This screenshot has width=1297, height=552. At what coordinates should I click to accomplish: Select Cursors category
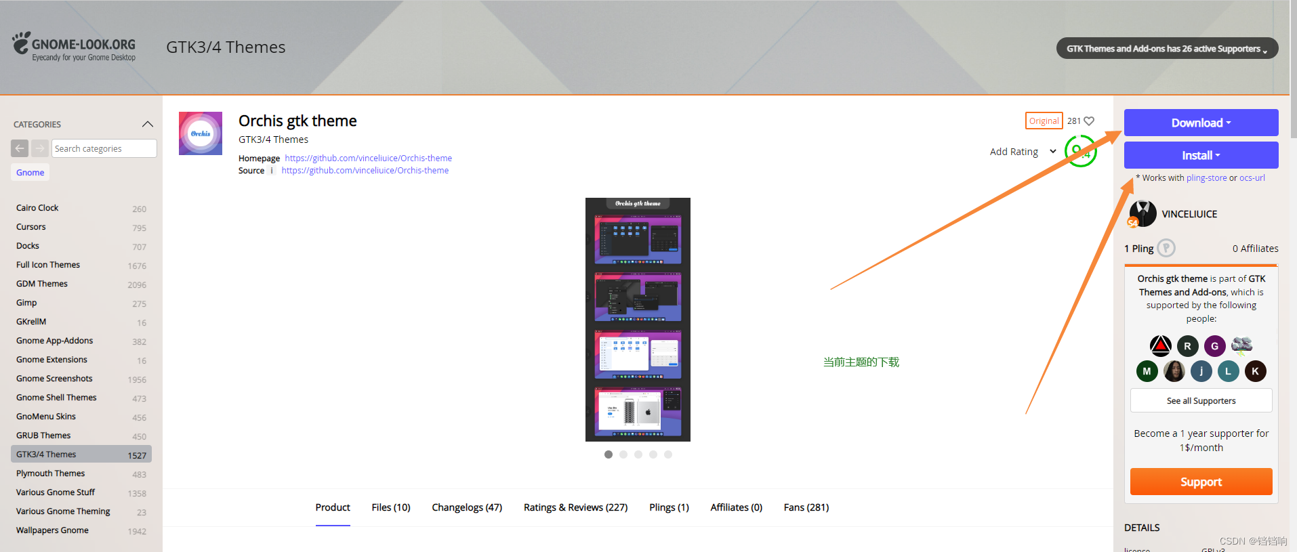pos(31,227)
